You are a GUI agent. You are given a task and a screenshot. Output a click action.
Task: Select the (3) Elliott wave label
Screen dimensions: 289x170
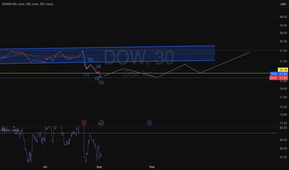pyautogui.click(x=97, y=79)
